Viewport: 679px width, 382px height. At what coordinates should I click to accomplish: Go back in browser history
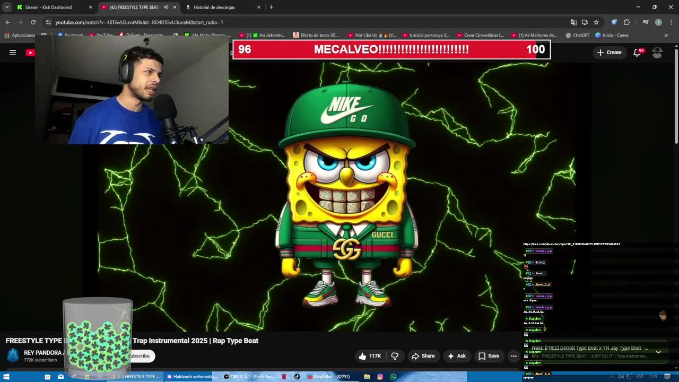pos(7,22)
